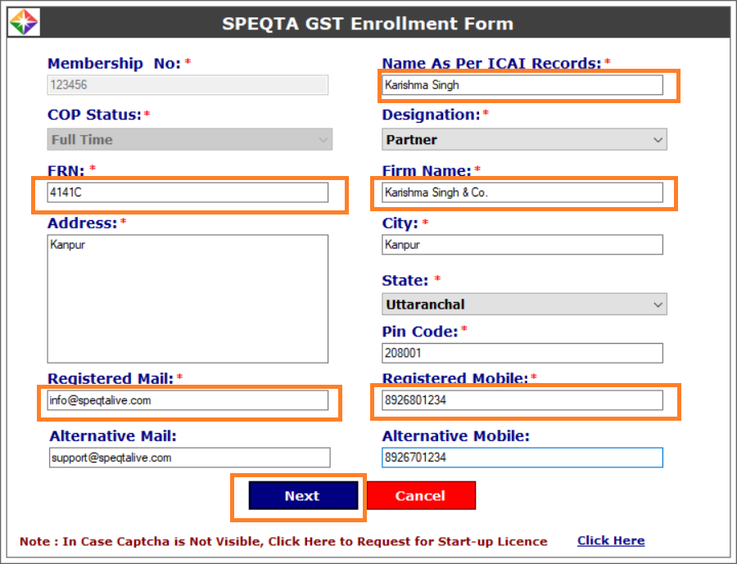Image resolution: width=737 pixels, height=564 pixels.
Task: Click the Alternative Mobile field
Action: coord(522,458)
